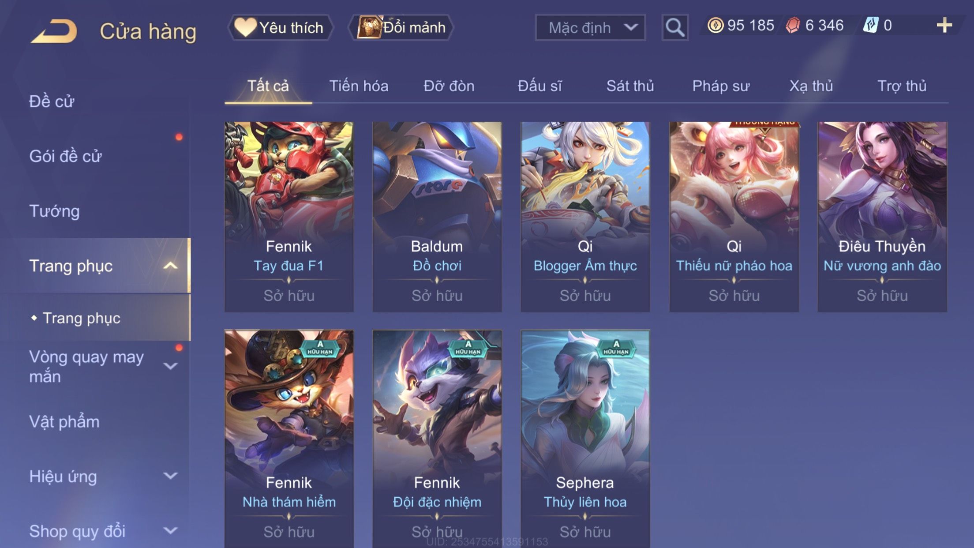Select the Tiến hóa tab
Screen dimensions: 974x548
point(359,86)
